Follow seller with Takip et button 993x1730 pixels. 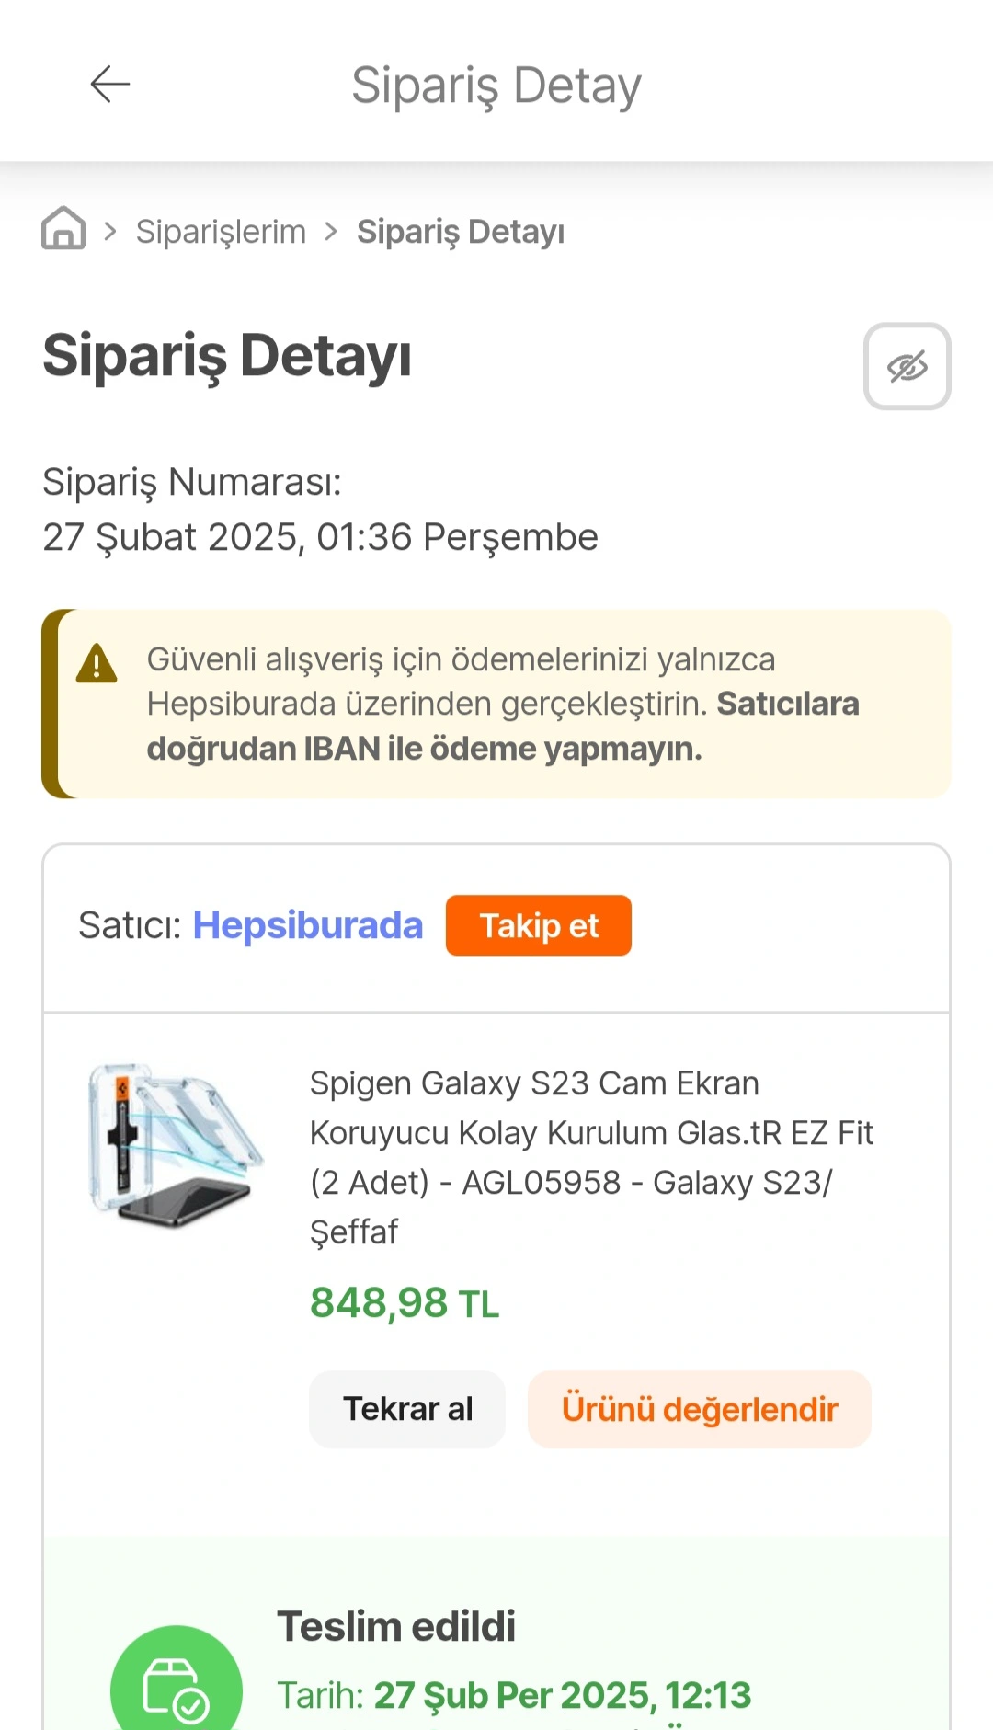click(x=539, y=925)
